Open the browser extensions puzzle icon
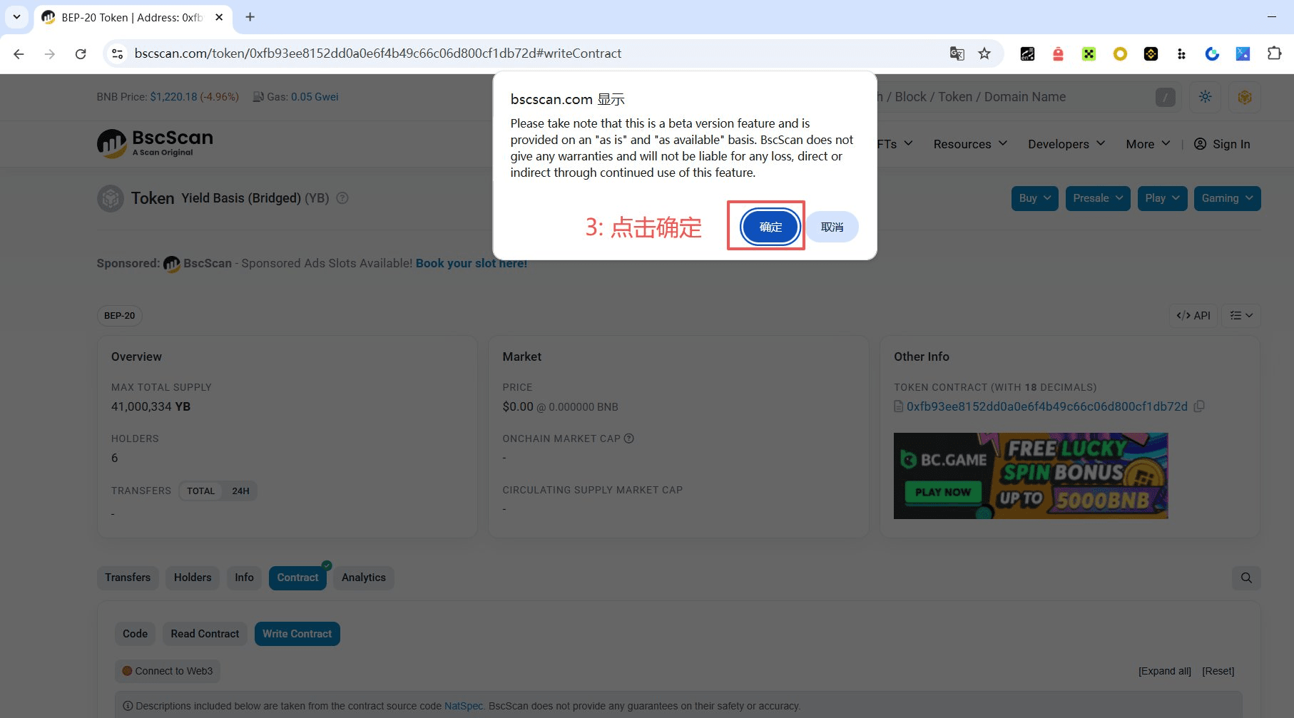This screenshot has height=718, width=1294. click(x=1273, y=53)
